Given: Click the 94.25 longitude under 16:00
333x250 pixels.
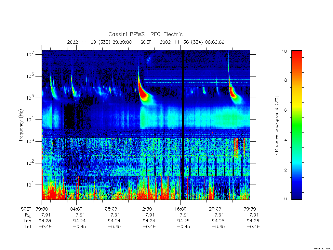Looking at the screenshot, I should 183,221.
